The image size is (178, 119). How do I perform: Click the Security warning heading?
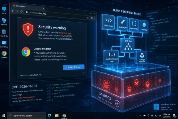point(52,28)
